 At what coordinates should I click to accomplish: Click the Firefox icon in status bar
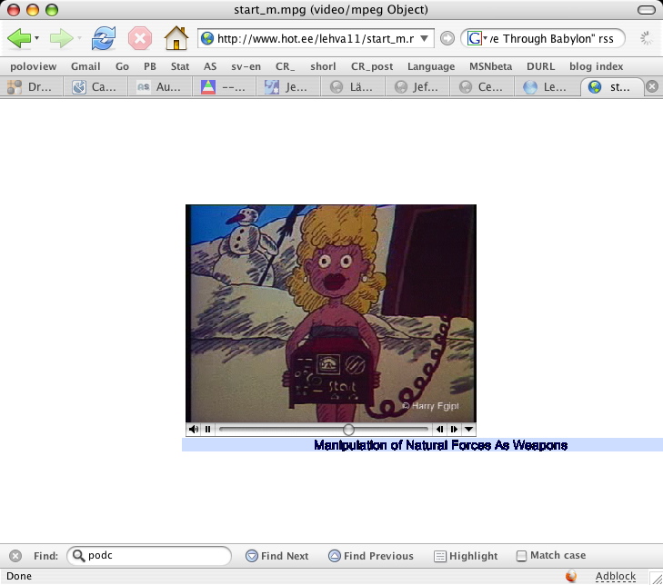(571, 576)
